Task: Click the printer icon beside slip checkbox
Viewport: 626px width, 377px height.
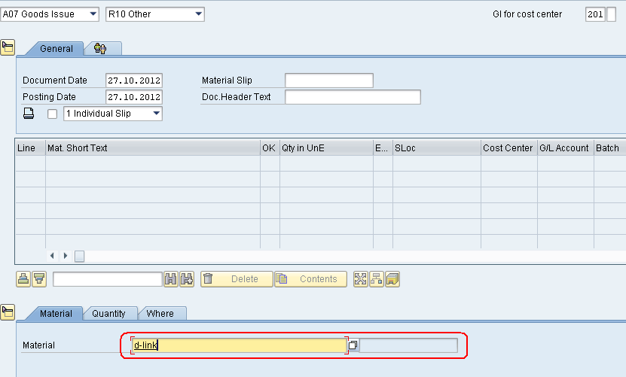Action: point(29,114)
